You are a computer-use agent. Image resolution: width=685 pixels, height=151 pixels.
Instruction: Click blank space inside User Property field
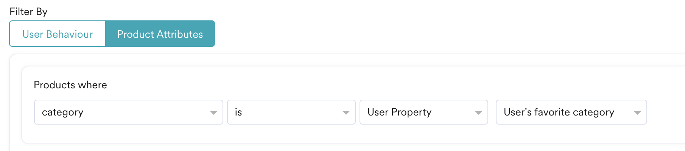tap(453, 112)
